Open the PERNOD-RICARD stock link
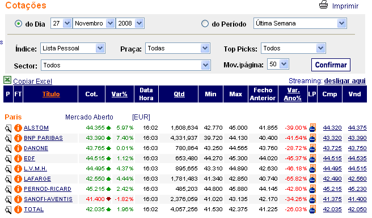 48,189
